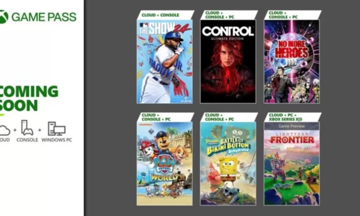Click the GAME PASS title text

(x=44, y=17)
